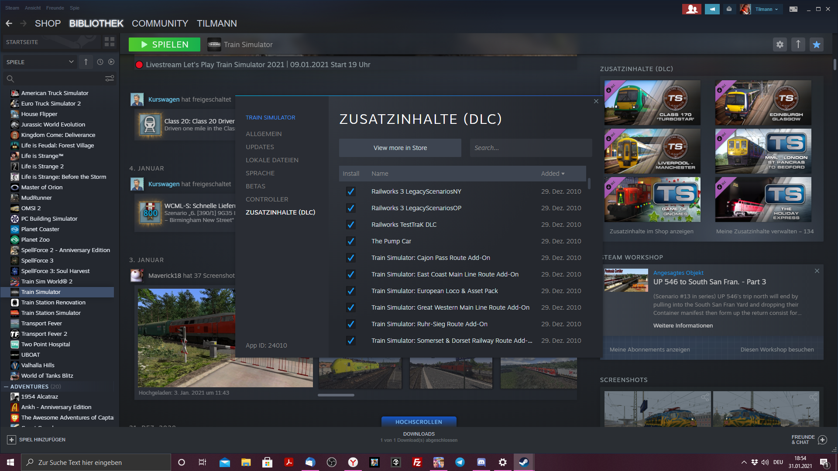Open the COMMUNITY menu
This screenshot has width=838, height=471.
(160, 24)
